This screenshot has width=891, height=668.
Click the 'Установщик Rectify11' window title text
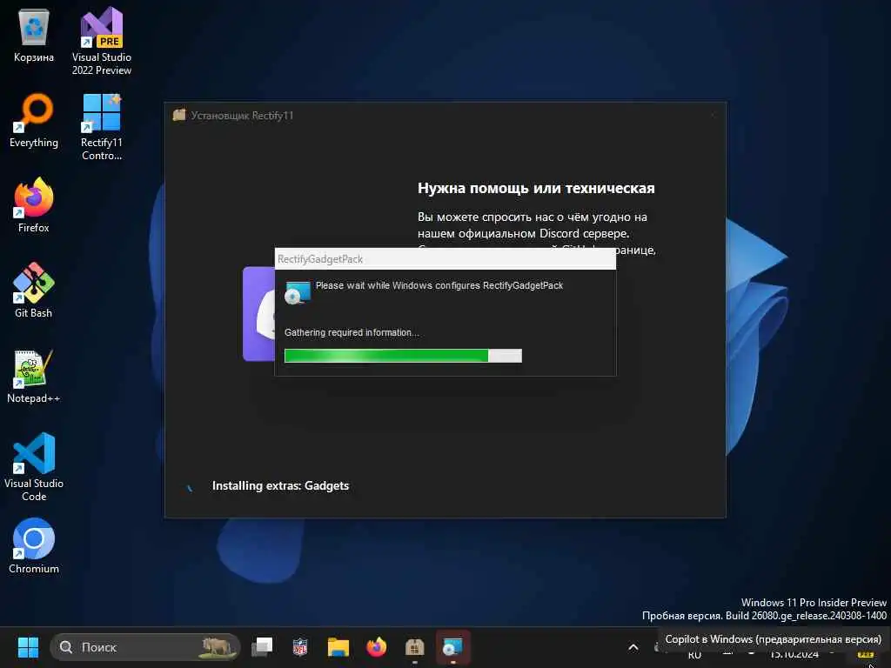click(242, 116)
